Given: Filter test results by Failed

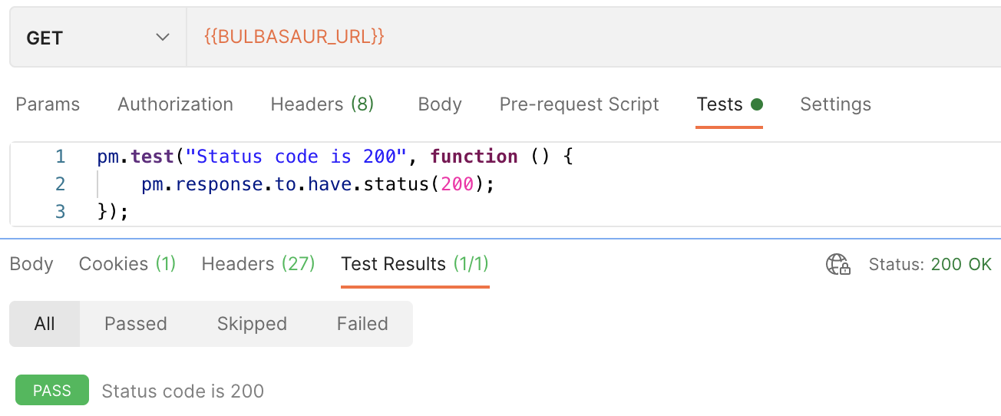Looking at the screenshot, I should (362, 324).
